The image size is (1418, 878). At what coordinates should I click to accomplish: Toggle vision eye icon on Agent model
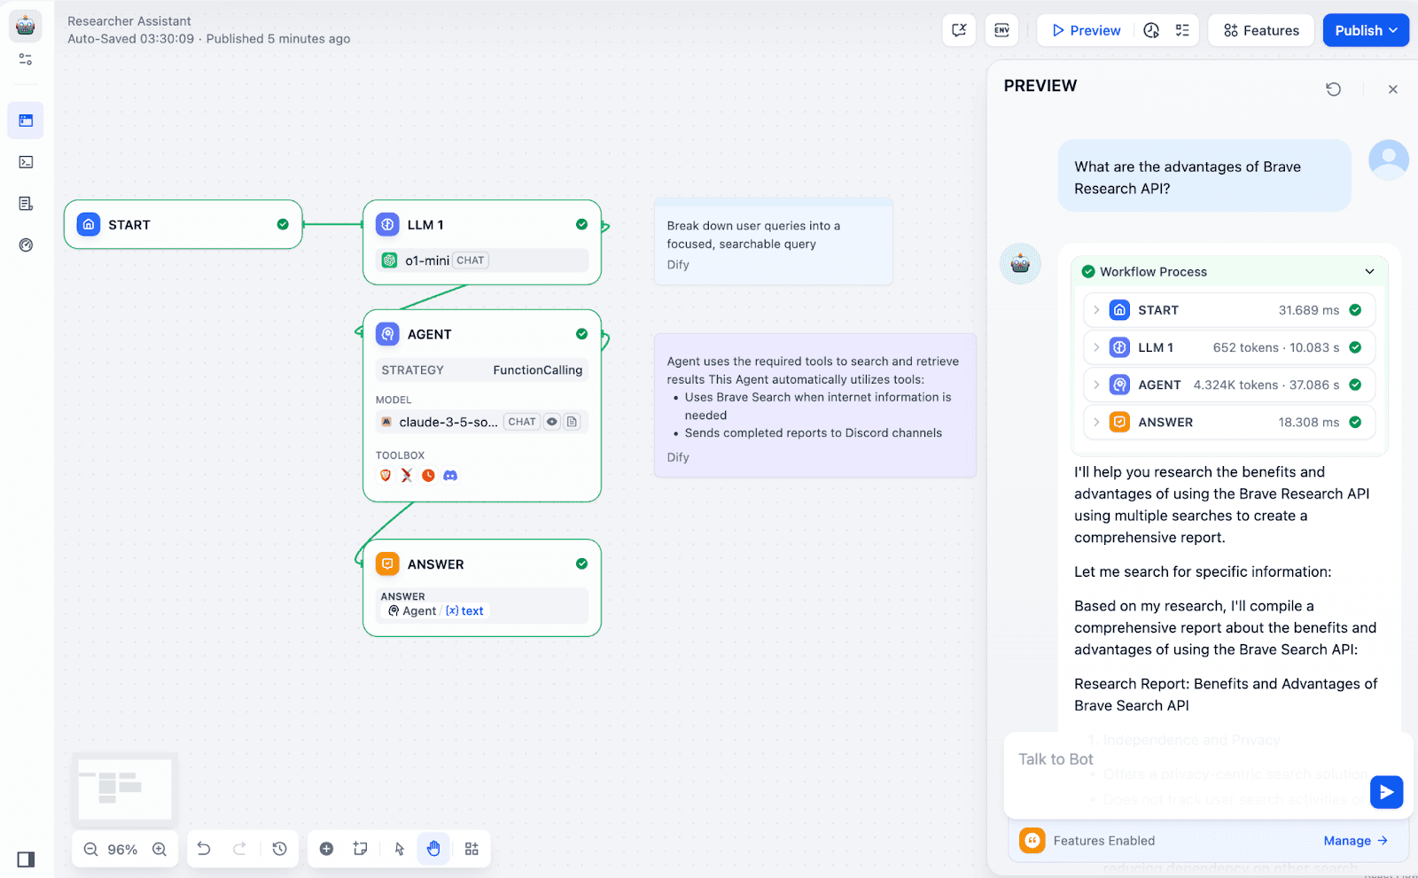point(552,422)
